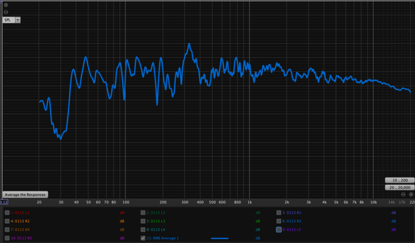The height and width of the screenshot is (243, 415).
Task: Show the 6: 0113 R3 measurement trace
Action: coord(279,221)
